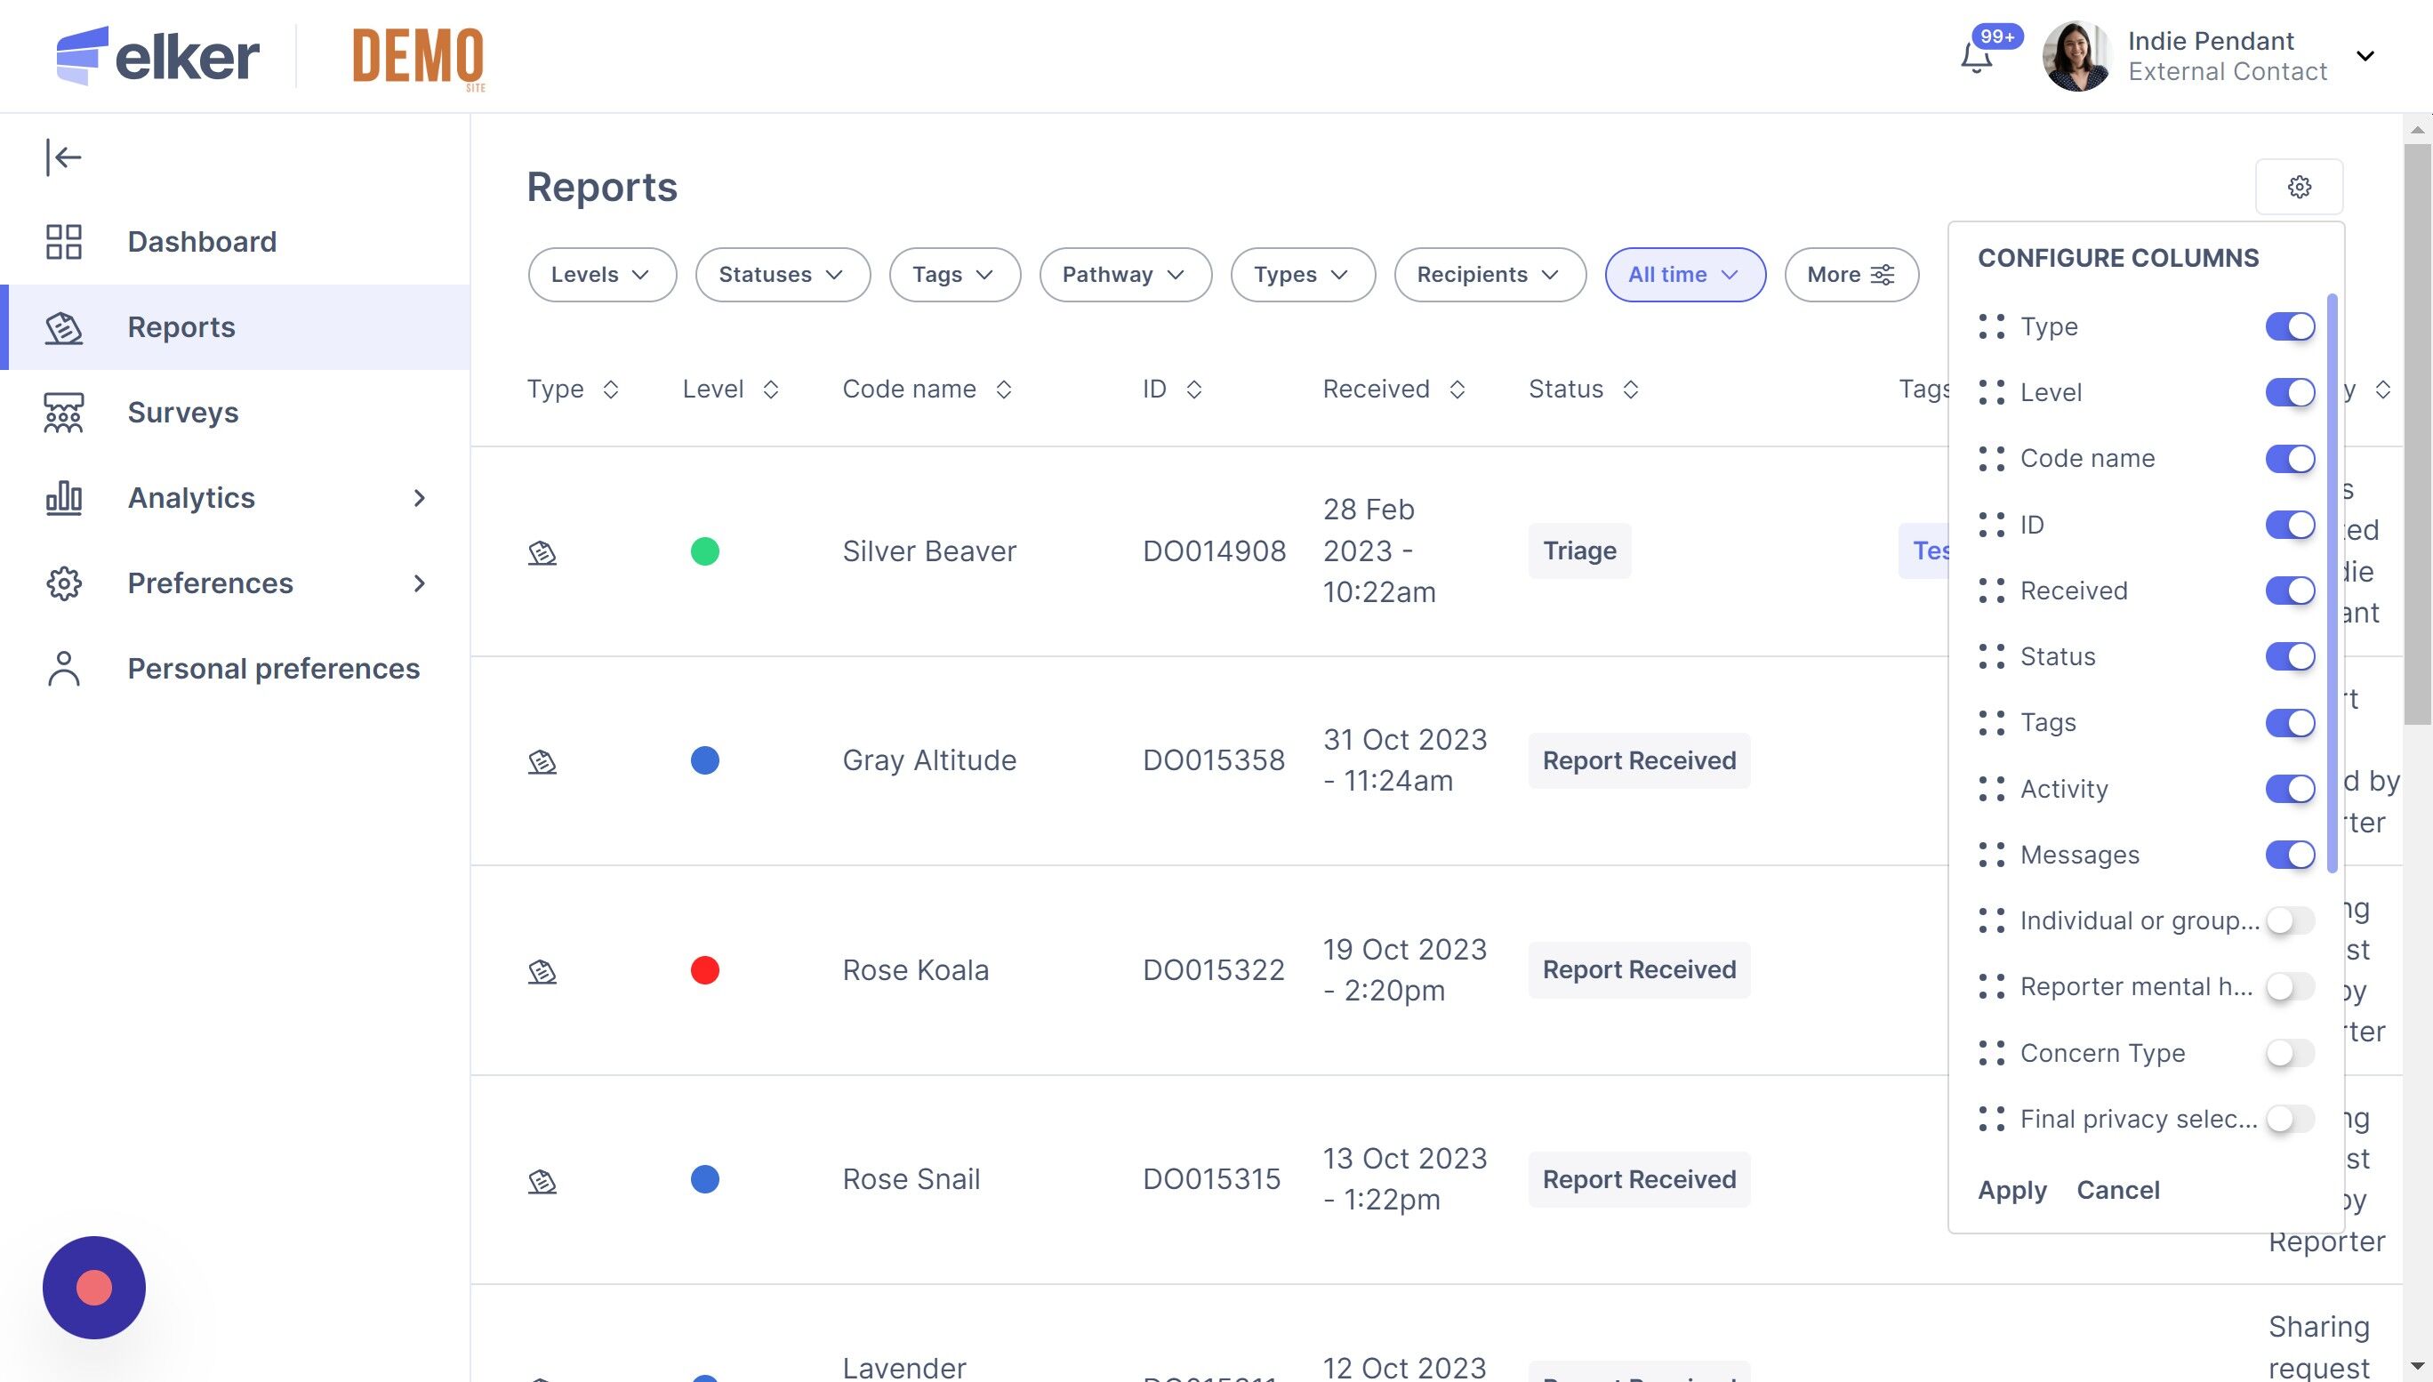2433x1382 pixels.
Task: Click the red level dot for Rose Koala
Action: point(704,970)
